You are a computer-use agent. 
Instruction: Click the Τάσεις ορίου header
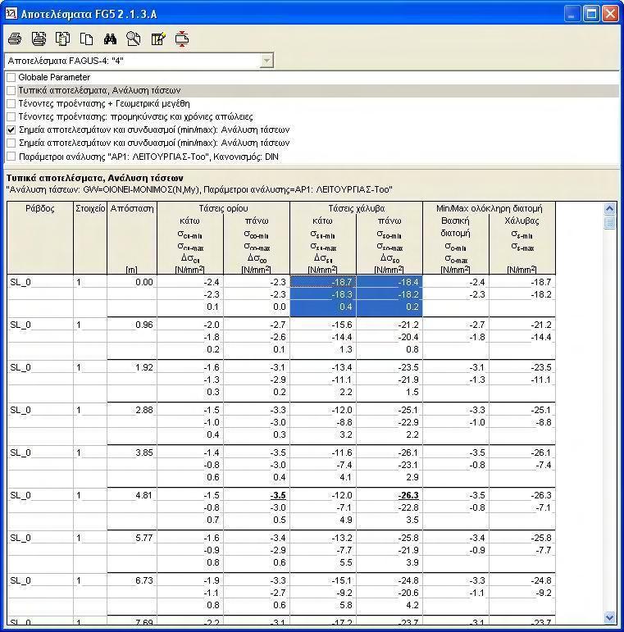(223, 208)
